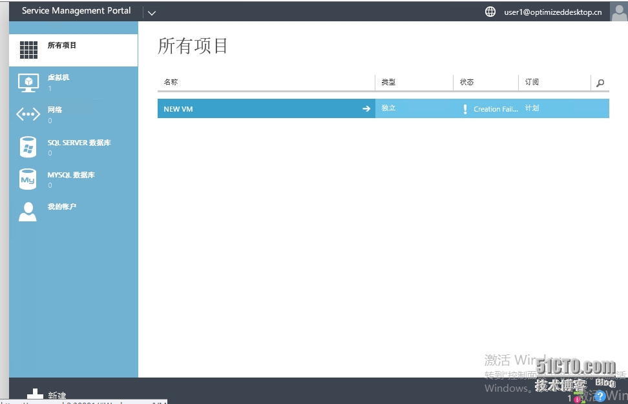Click the Service Management Portal title
628x404 pixels.
tap(76, 11)
